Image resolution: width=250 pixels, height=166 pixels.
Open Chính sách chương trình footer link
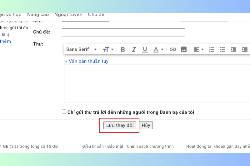tap(150, 146)
